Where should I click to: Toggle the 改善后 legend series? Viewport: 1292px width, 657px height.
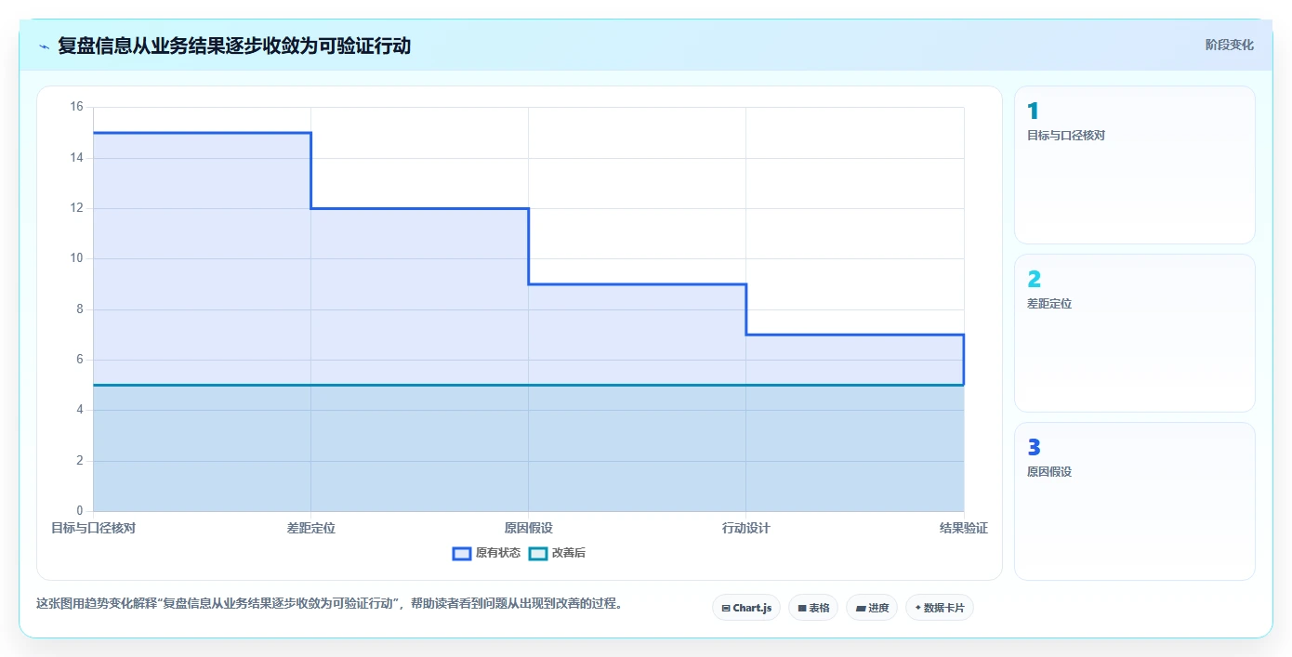point(557,553)
